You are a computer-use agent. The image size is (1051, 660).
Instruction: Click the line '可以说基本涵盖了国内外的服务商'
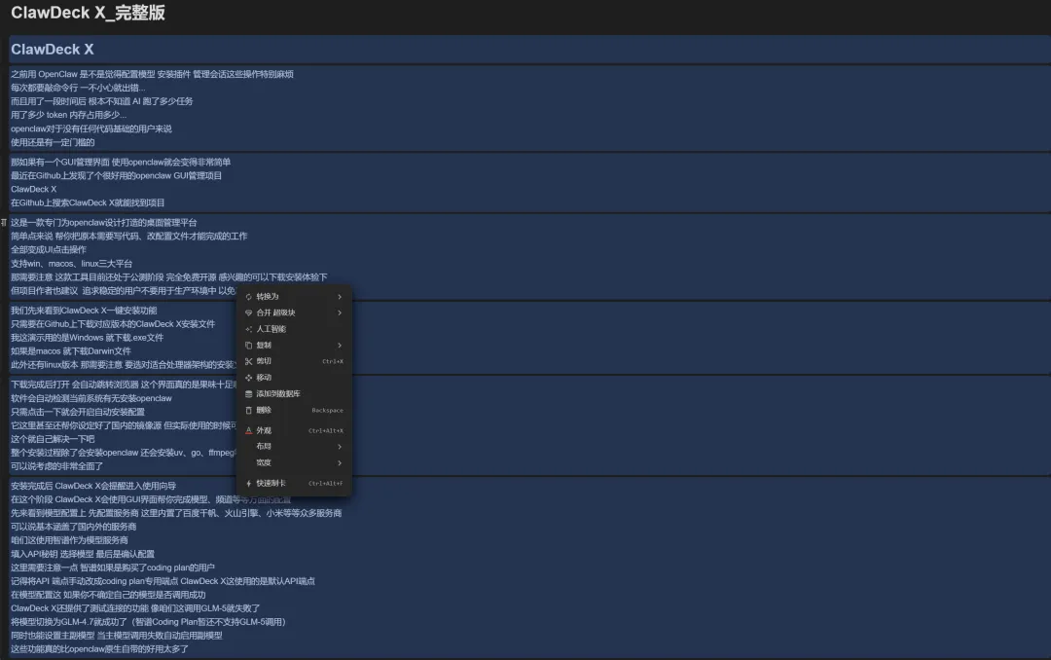tap(74, 527)
